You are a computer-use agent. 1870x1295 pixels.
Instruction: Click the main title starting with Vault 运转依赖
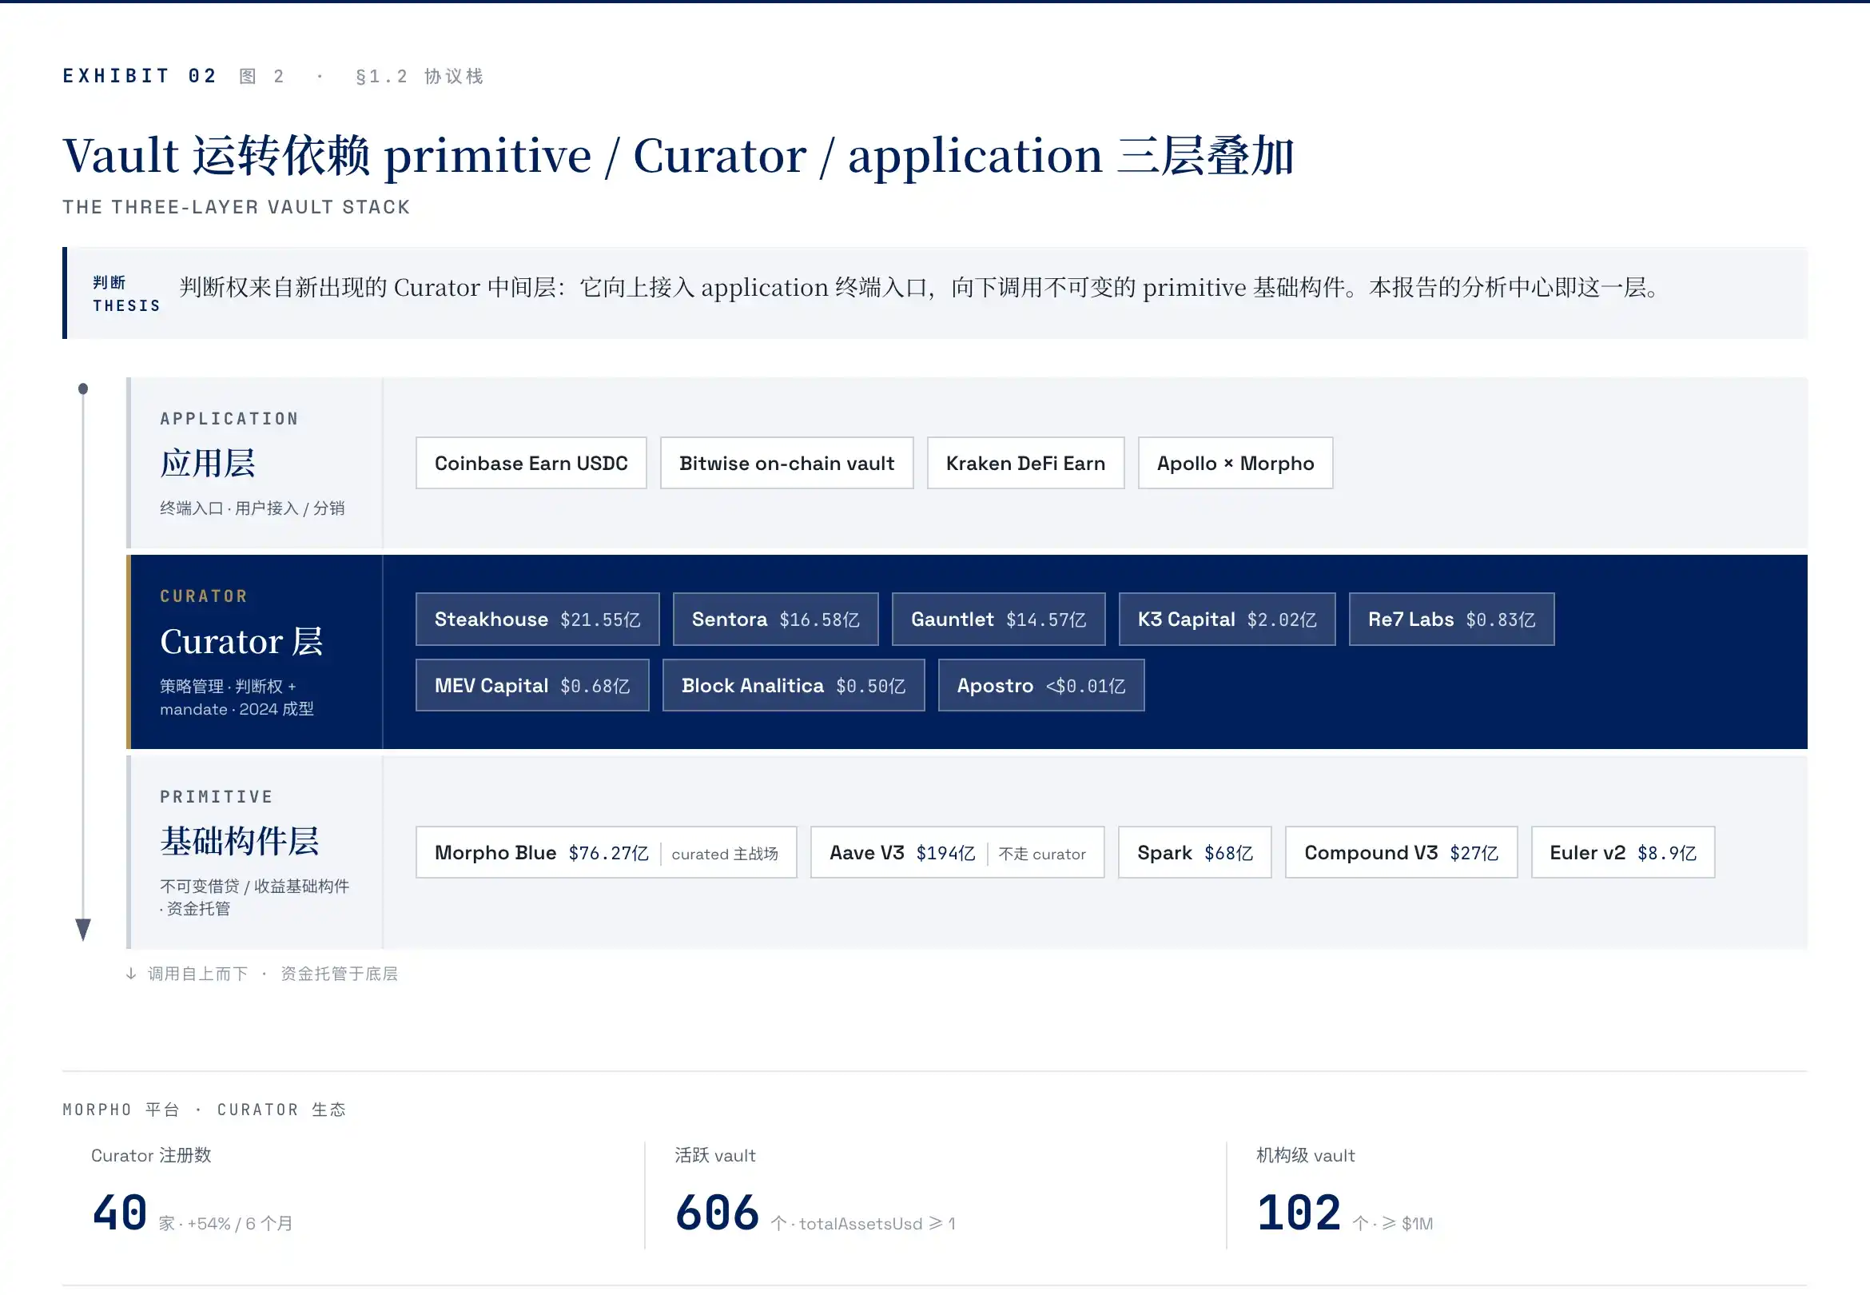pyautogui.click(x=678, y=156)
